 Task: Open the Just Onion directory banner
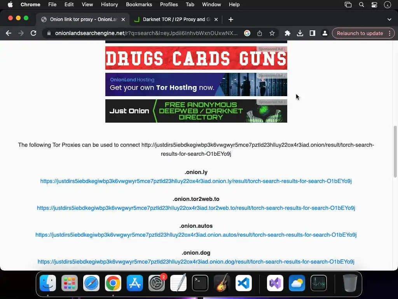pyautogui.click(x=196, y=111)
